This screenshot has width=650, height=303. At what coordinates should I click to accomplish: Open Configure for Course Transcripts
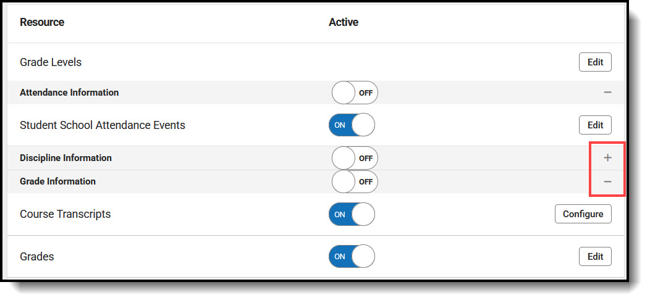583,214
